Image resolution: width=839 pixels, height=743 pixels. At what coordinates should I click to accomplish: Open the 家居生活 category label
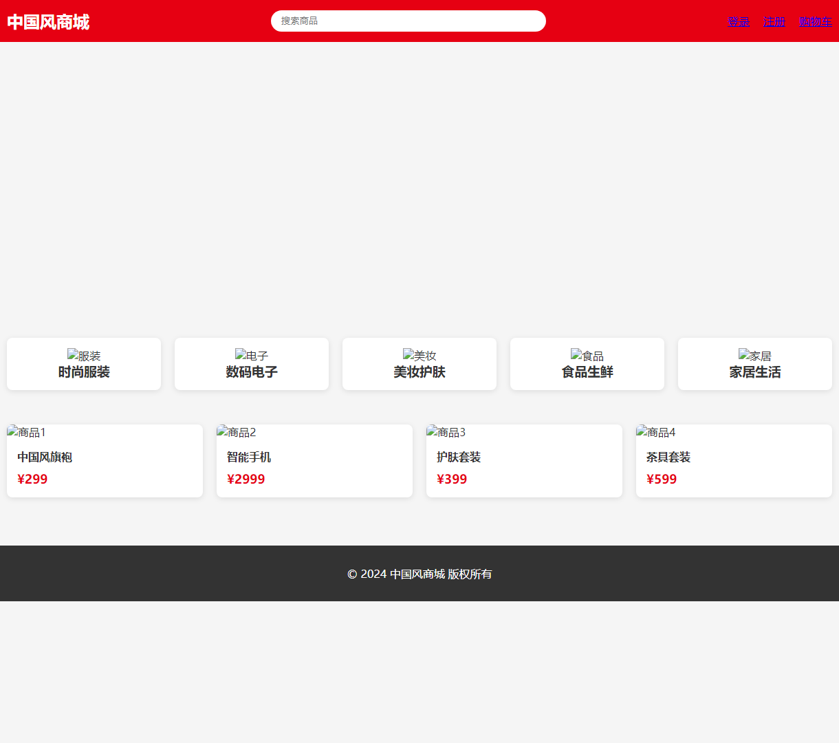click(755, 372)
